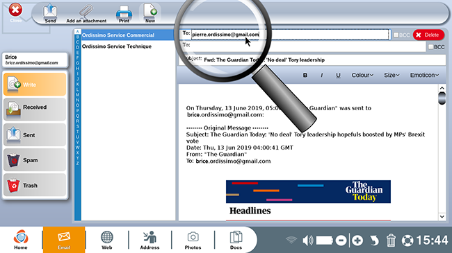Jump to letter W in contact index
The image size is (452, 253).
tap(77, 148)
